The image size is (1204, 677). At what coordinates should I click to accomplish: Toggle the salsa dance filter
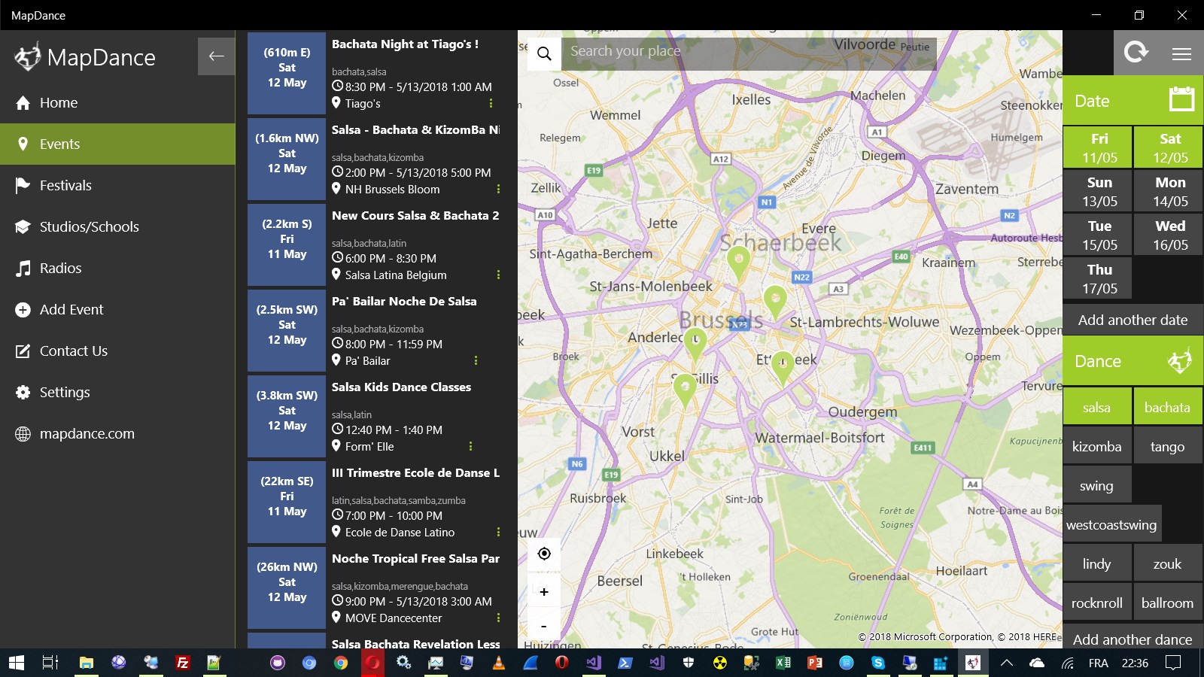[1096, 407]
